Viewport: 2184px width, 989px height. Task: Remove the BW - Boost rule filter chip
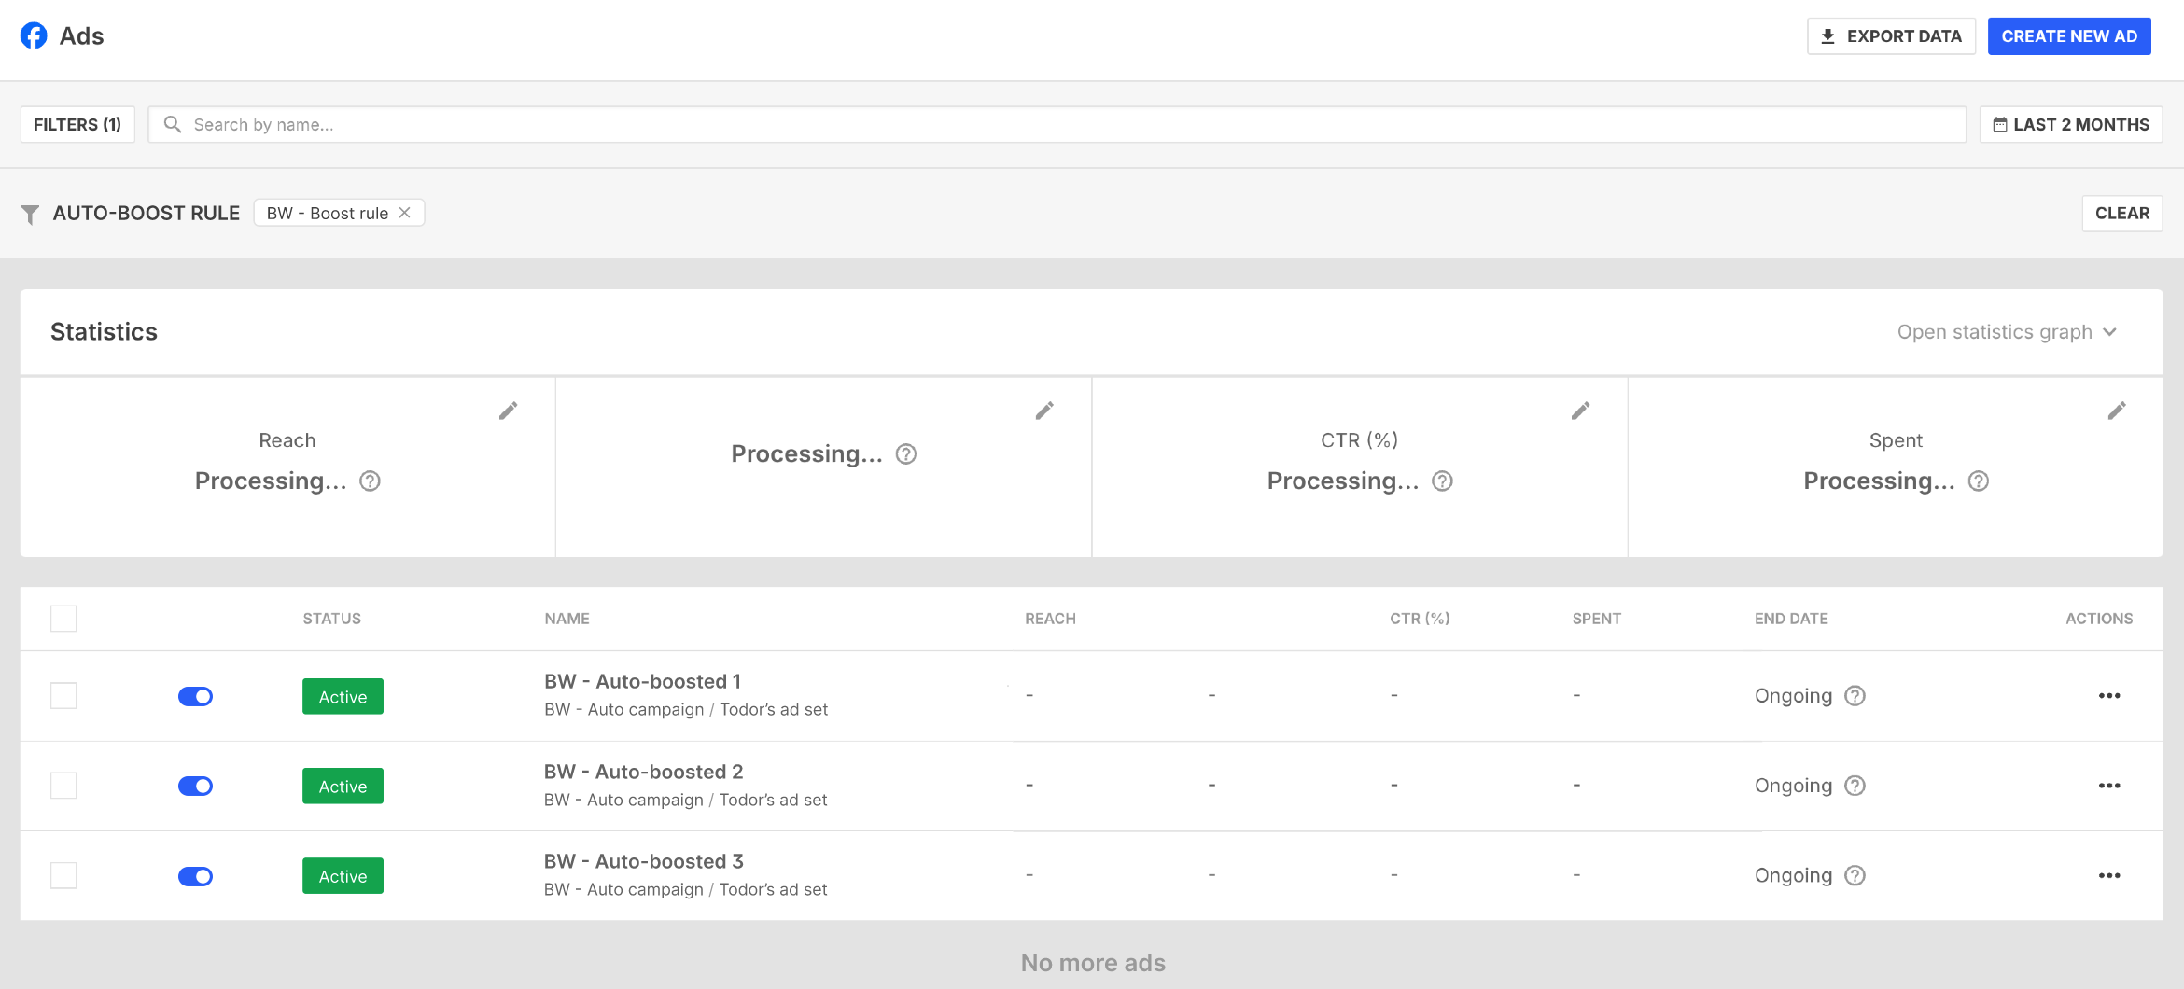(405, 213)
